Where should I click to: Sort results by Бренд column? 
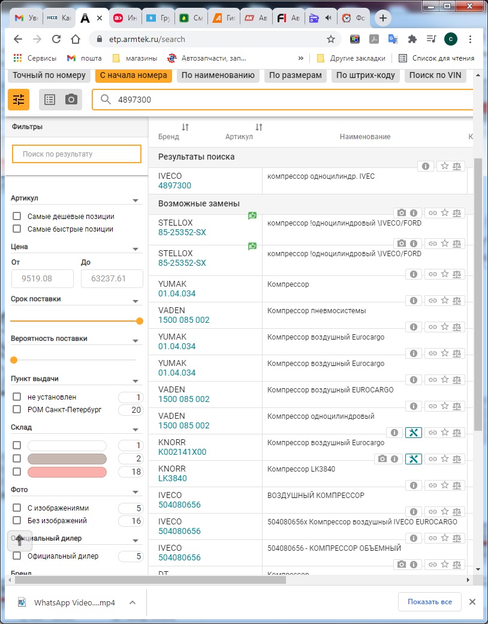pyautogui.click(x=185, y=127)
